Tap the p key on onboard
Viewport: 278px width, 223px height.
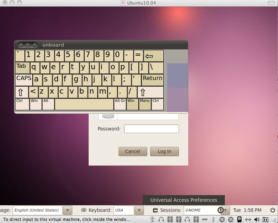coord(124,68)
